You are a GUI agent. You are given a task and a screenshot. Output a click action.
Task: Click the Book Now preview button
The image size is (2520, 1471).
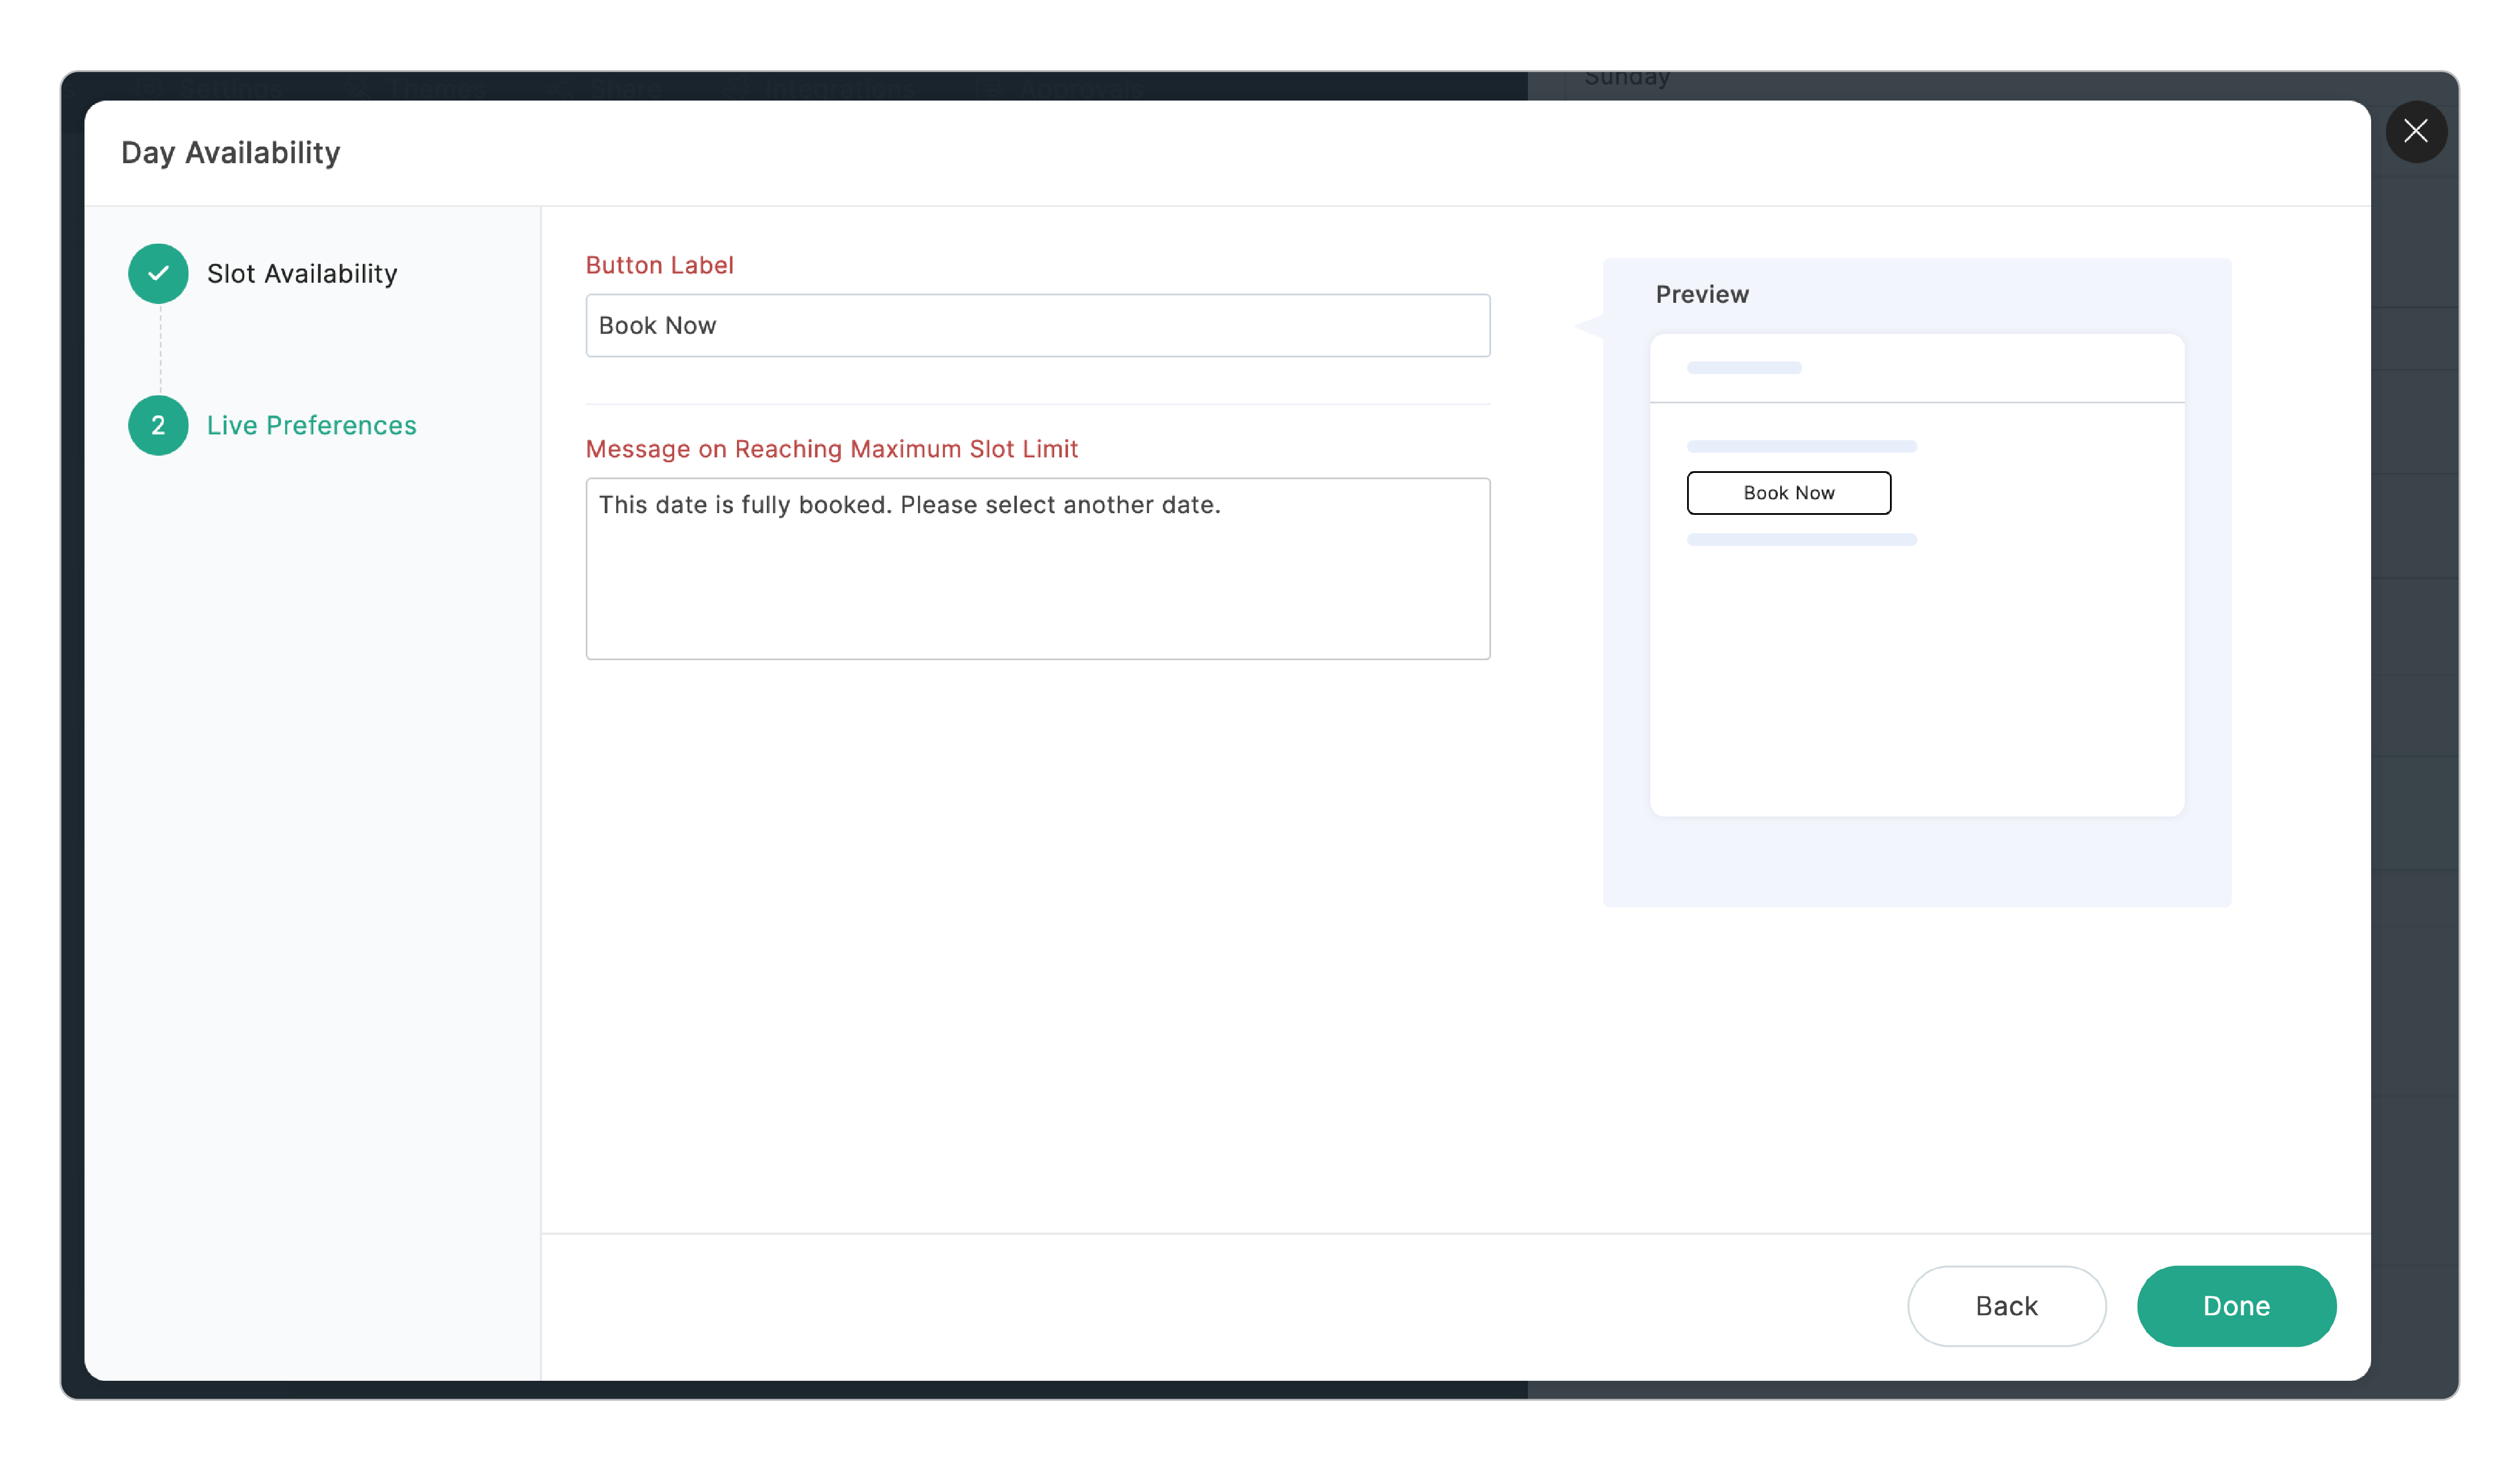(1788, 492)
